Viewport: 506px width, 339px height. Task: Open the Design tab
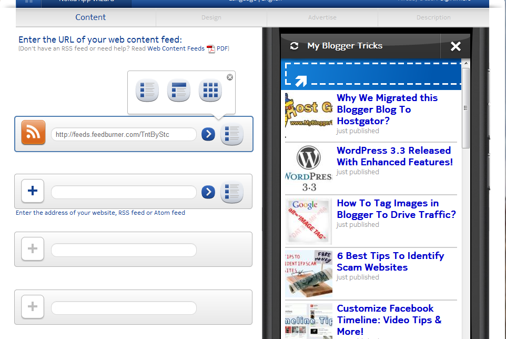211,17
